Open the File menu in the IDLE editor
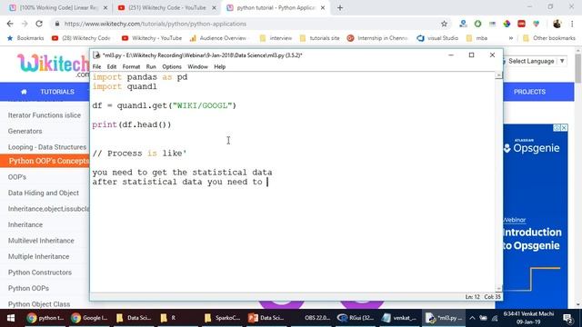The image size is (582, 327). tap(97, 66)
